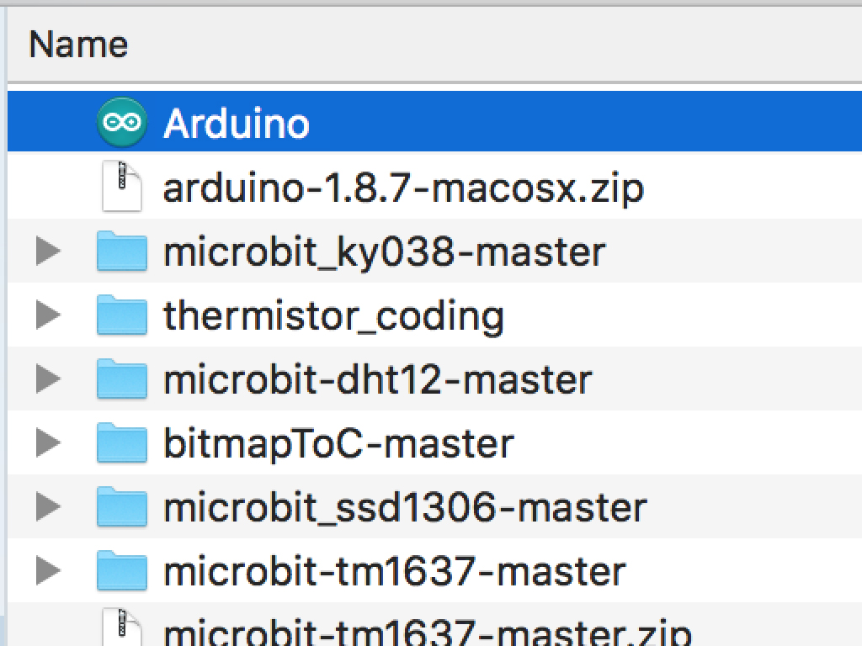Select the microbit-tm1637-master.zip file name

[428, 632]
